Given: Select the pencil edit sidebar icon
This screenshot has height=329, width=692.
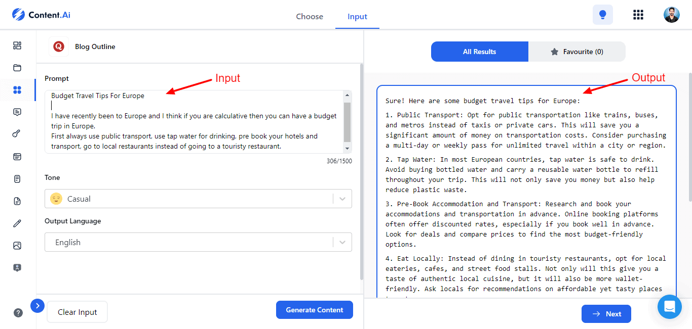Looking at the screenshot, I should (17, 223).
